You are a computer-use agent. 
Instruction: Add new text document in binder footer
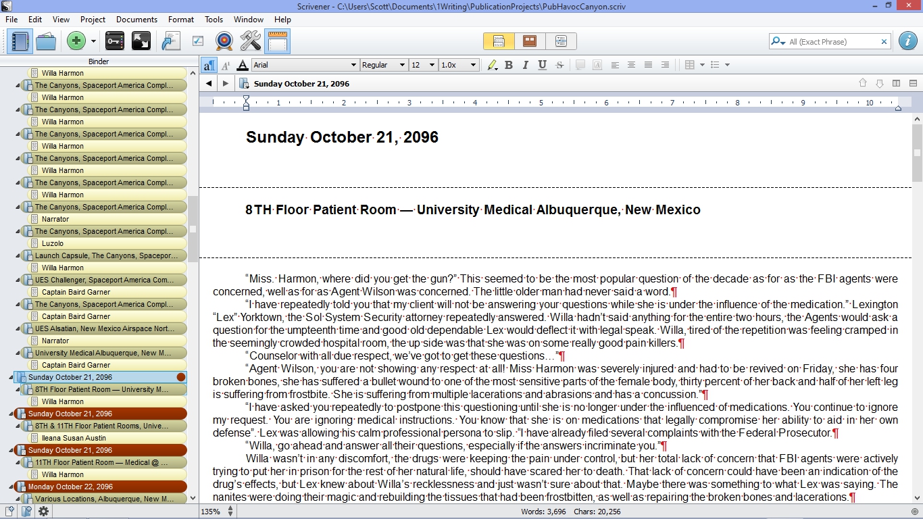tap(9, 512)
